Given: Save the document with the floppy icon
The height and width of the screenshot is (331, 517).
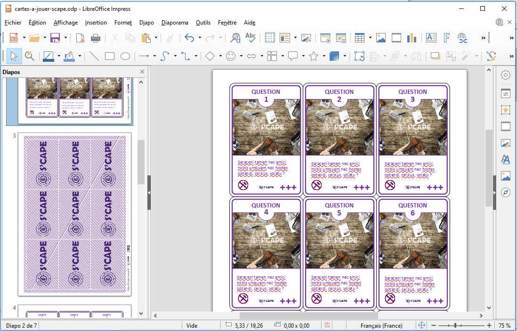Looking at the screenshot, I should [x=55, y=38].
